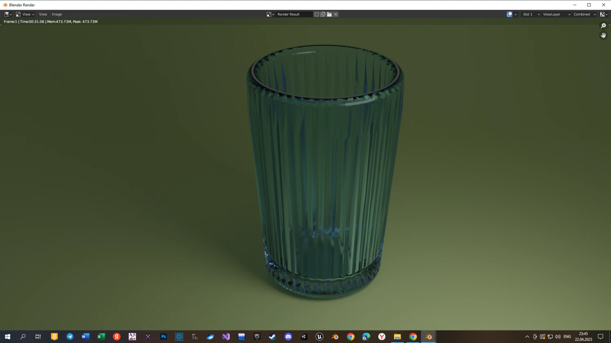This screenshot has width=611, height=343.
Task: Open File Explorer from taskbar
Action: click(x=397, y=336)
